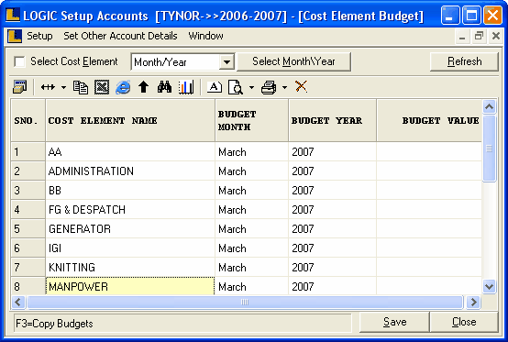Click the Select Month\Year button
Image resolution: width=508 pixels, height=342 pixels.
click(x=293, y=61)
